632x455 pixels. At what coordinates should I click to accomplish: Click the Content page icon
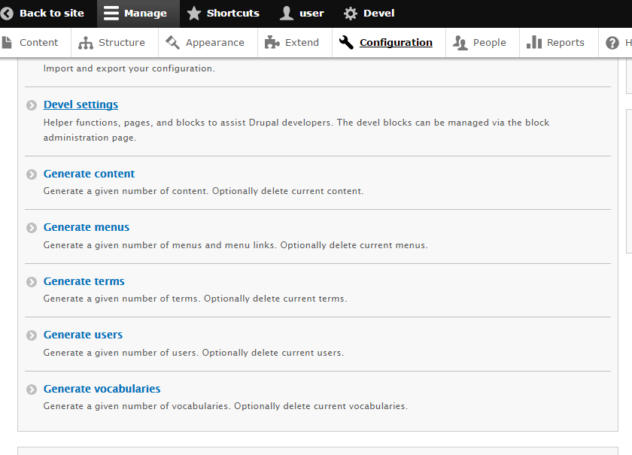tap(6, 42)
